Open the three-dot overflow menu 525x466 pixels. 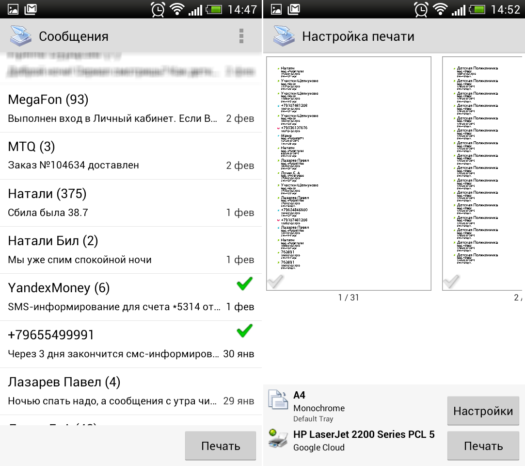(241, 36)
